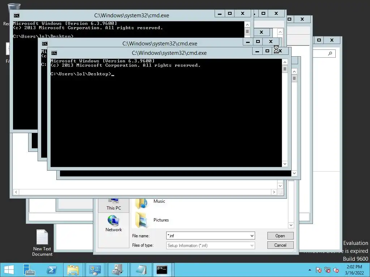Click the Open button in the file dialog
Screen dimensions: 370x277
pos(280,236)
